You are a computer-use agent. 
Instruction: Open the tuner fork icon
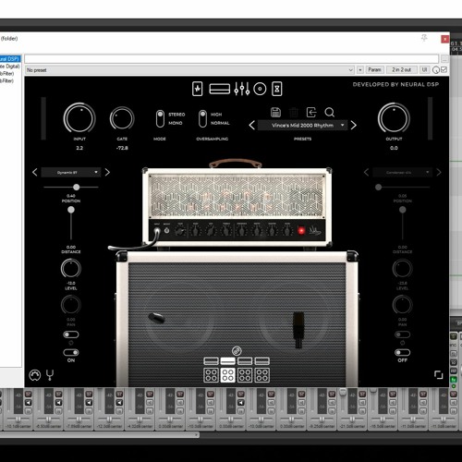[x=50, y=375]
